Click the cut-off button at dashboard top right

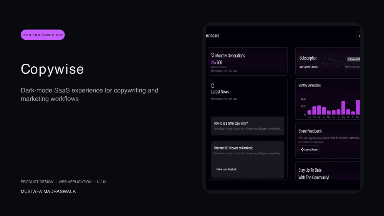click(358, 36)
